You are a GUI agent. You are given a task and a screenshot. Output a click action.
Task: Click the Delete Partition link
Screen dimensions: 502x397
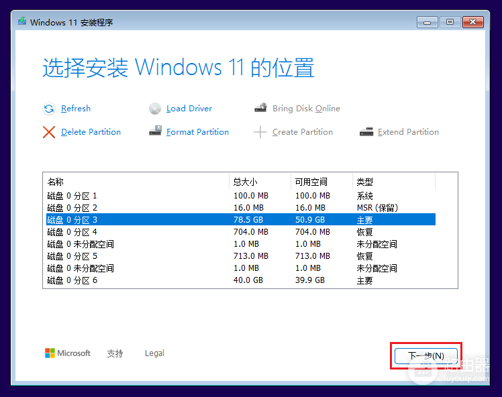pyautogui.click(x=91, y=132)
